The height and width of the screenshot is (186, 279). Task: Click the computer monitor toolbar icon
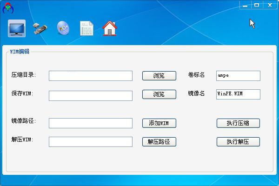(x=17, y=28)
